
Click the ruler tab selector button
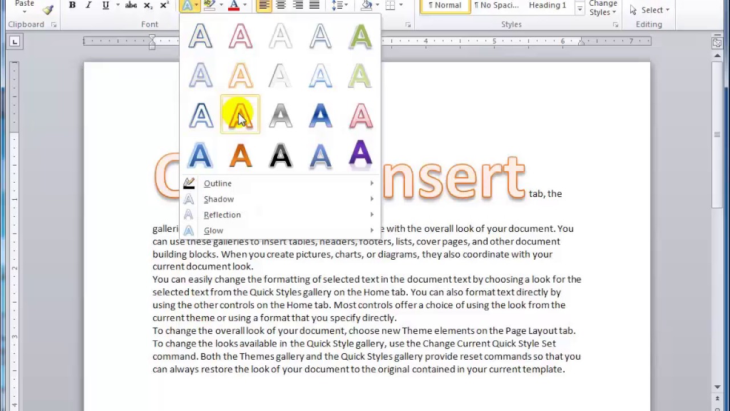point(15,41)
